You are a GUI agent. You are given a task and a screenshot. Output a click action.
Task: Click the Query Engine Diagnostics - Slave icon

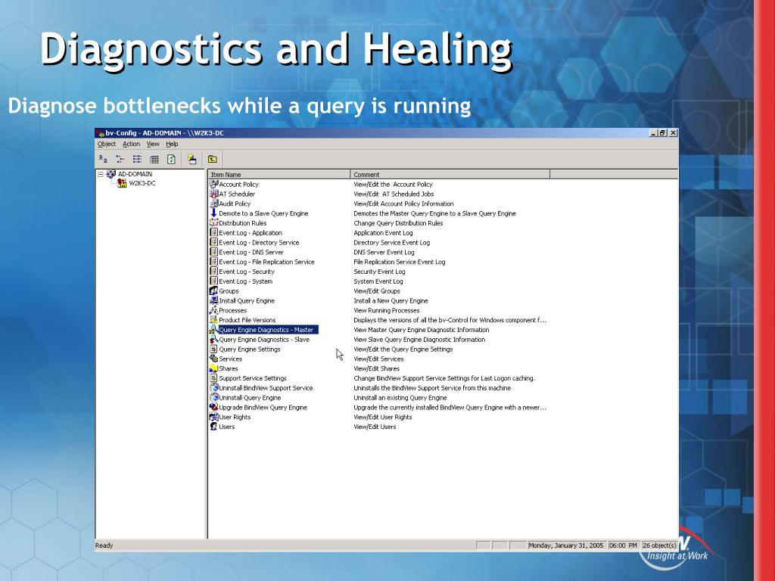[x=213, y=340]
